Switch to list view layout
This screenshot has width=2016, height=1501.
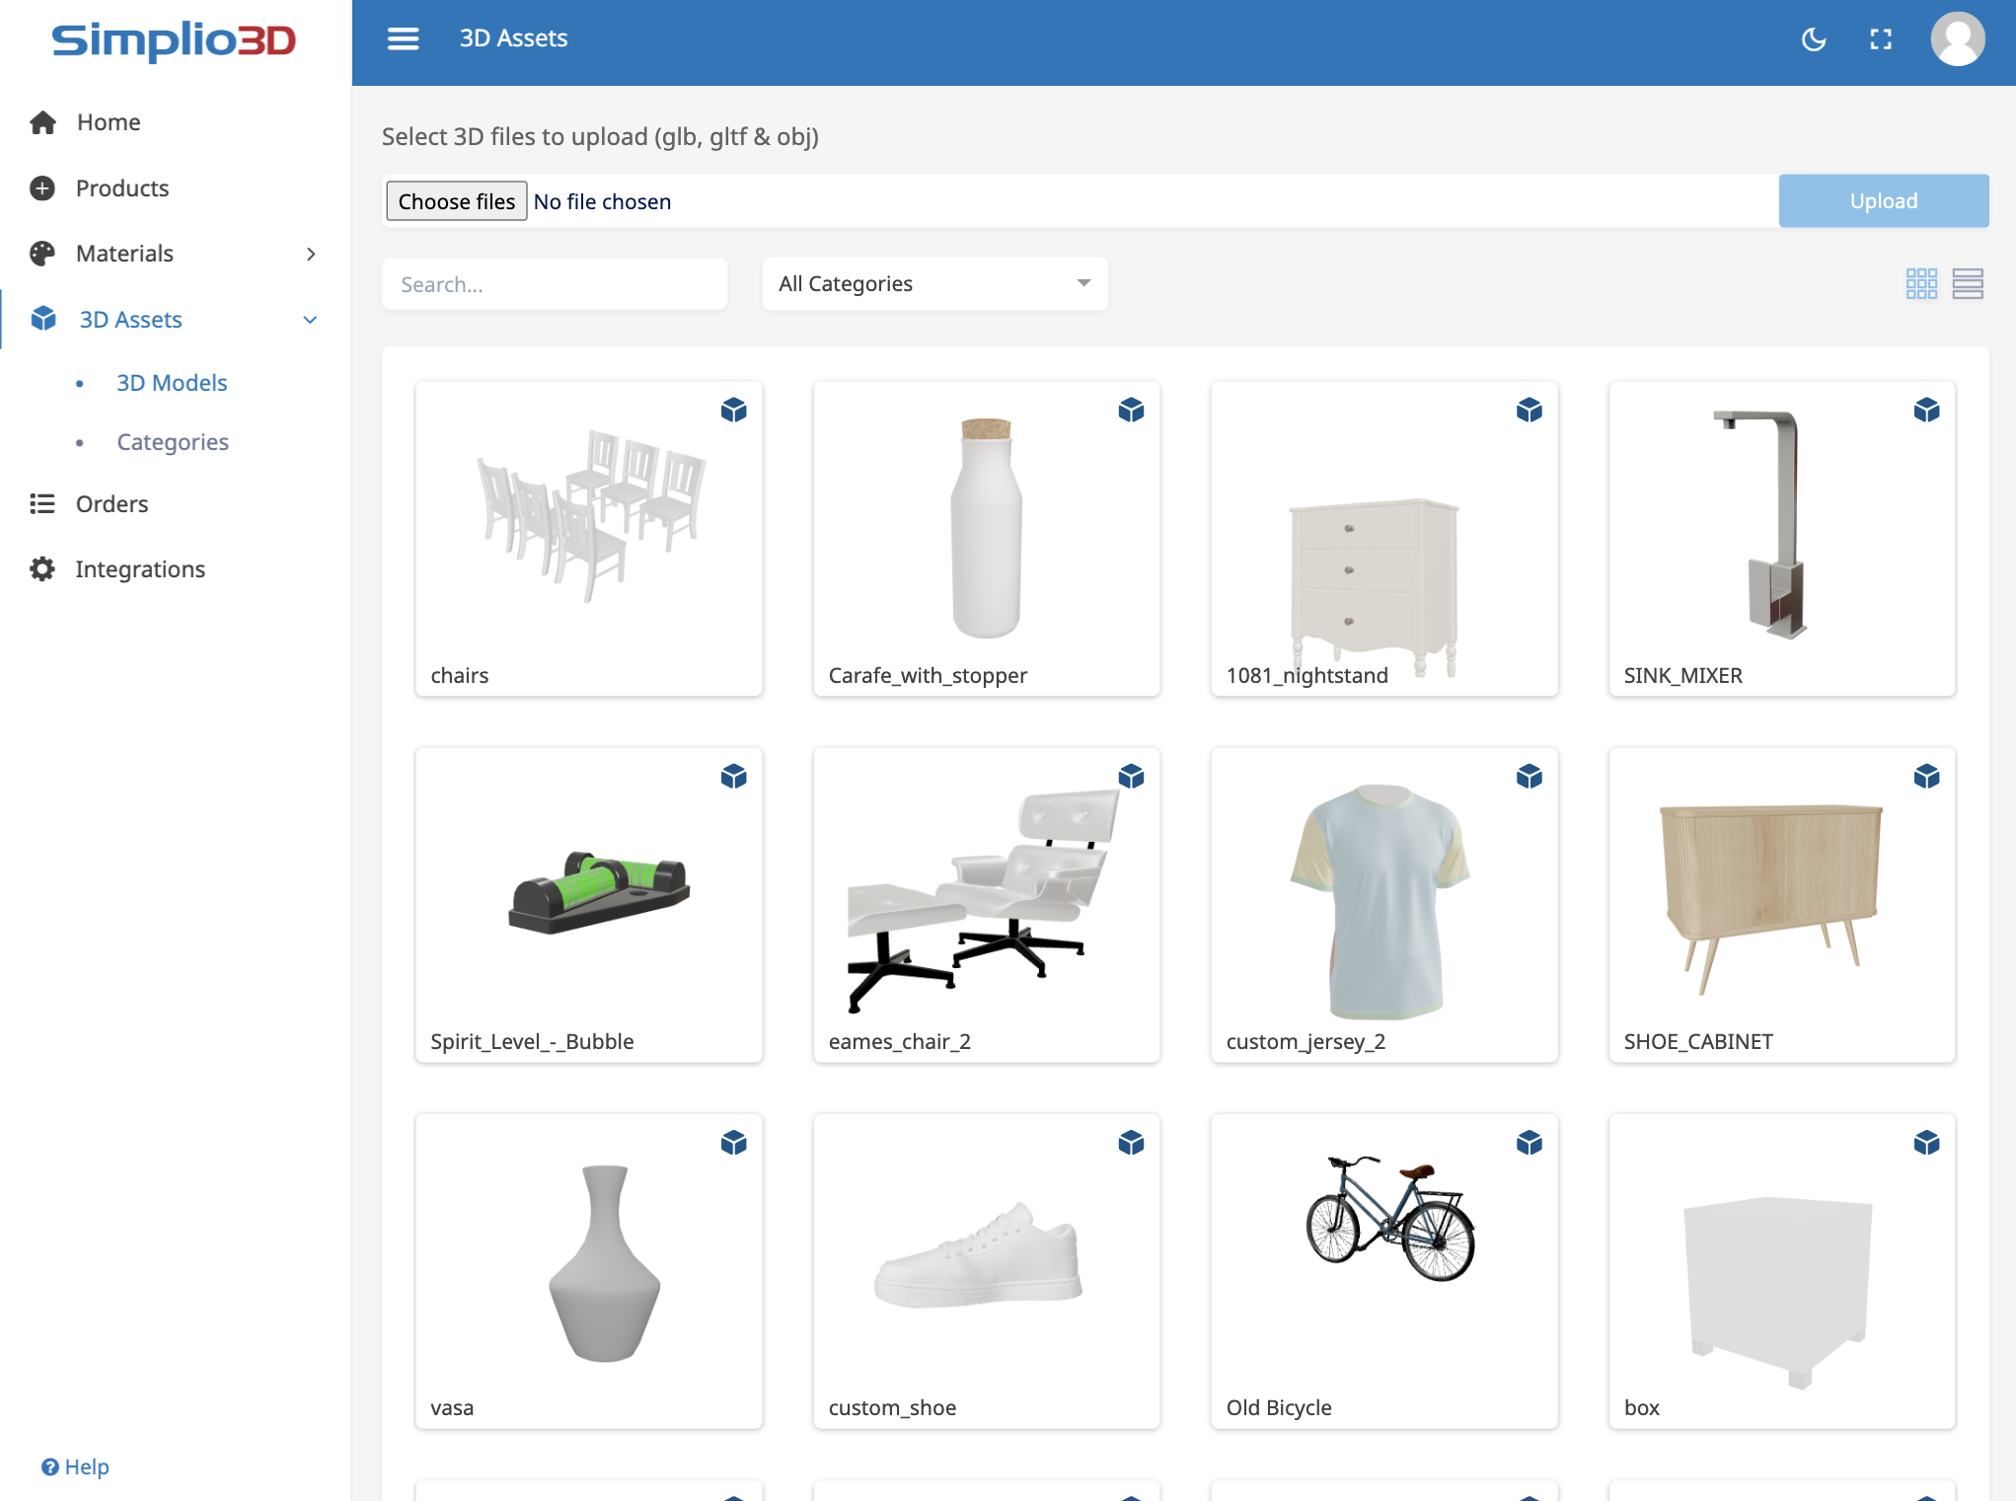point(1967,284)
